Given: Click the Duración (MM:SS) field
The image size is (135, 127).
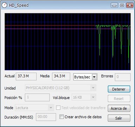Looking at the screenshot, I should (46, 117).
